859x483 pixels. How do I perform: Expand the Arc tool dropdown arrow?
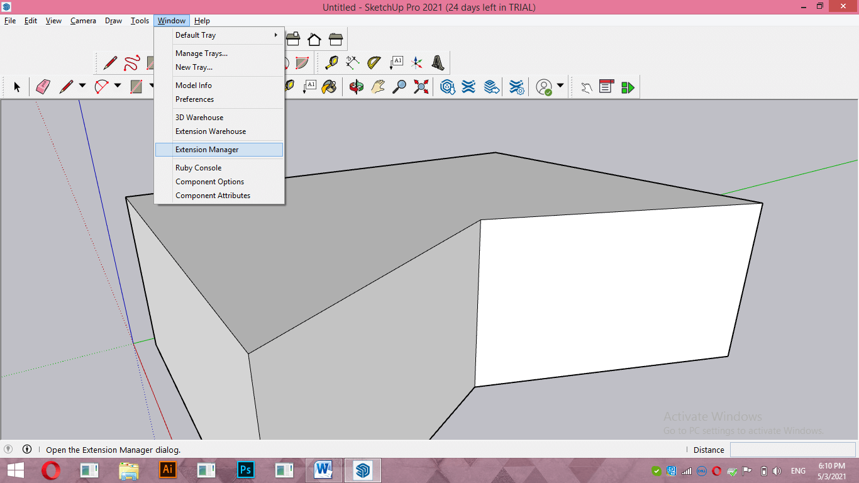click(x=117, y=86)
